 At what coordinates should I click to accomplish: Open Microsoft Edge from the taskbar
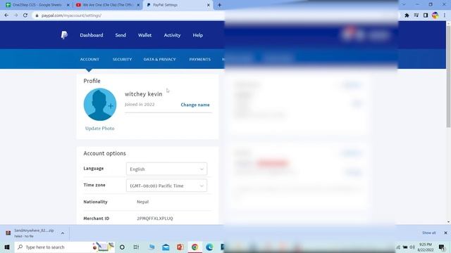(209, 247)
